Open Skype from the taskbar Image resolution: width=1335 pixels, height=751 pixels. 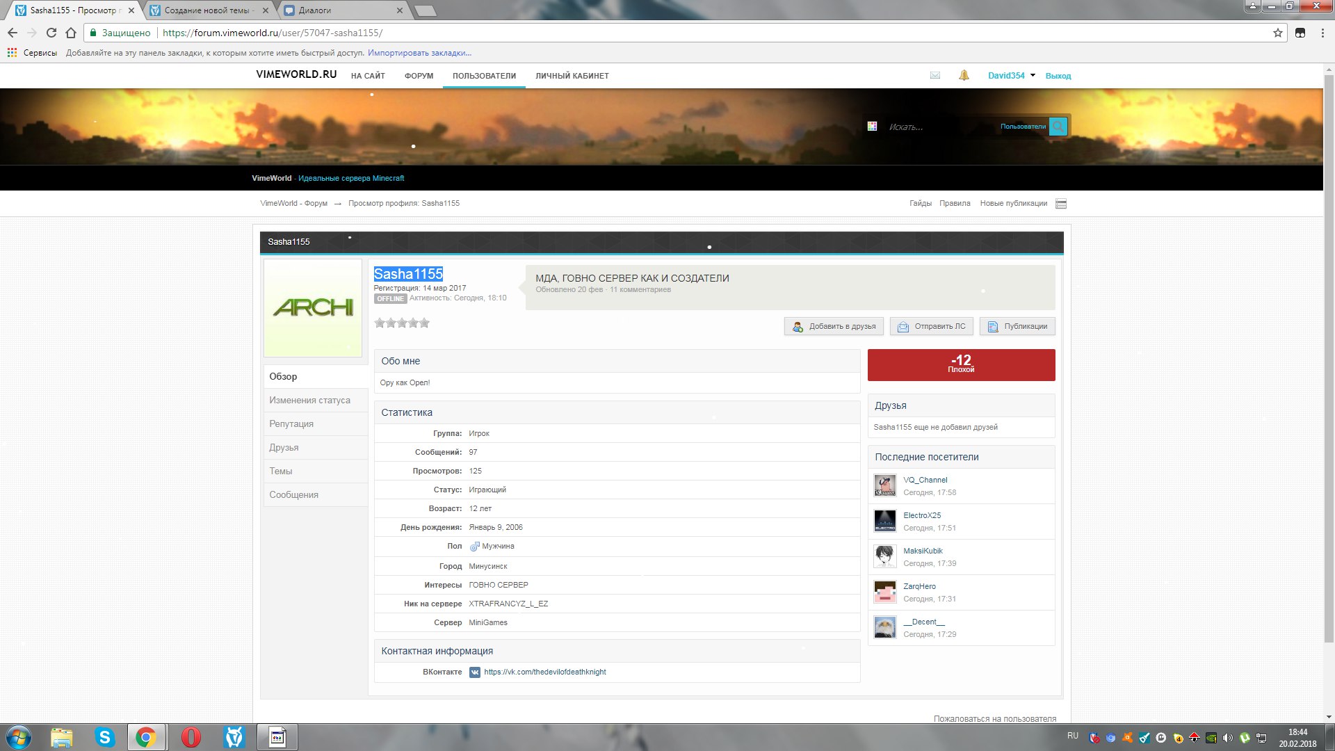(x=105, y=737)
